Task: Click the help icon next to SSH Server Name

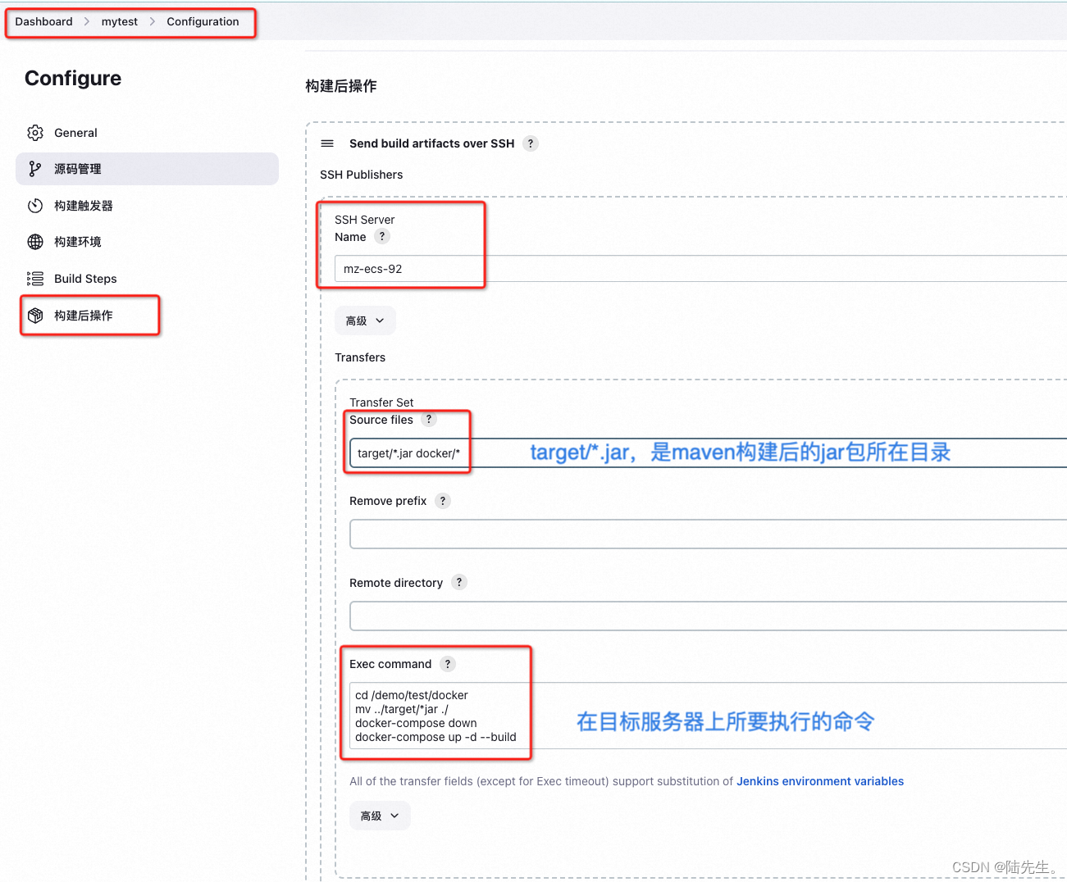Action: tap(382, 236)
